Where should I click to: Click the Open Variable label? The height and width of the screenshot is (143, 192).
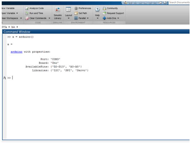[x=8, y=13]
